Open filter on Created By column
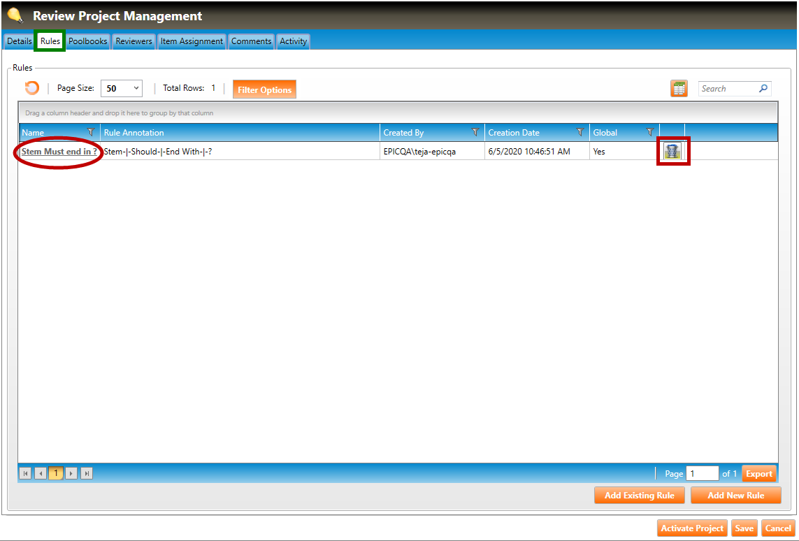This screenshot has height=541, width=799. point(475,132)
